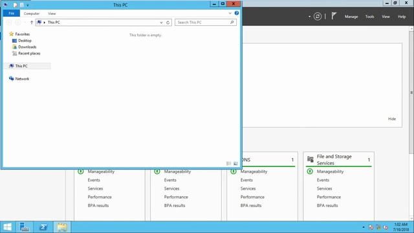Open the File tab in Explorer
Viewport: 414px width, 233px height.
point(12,13)
